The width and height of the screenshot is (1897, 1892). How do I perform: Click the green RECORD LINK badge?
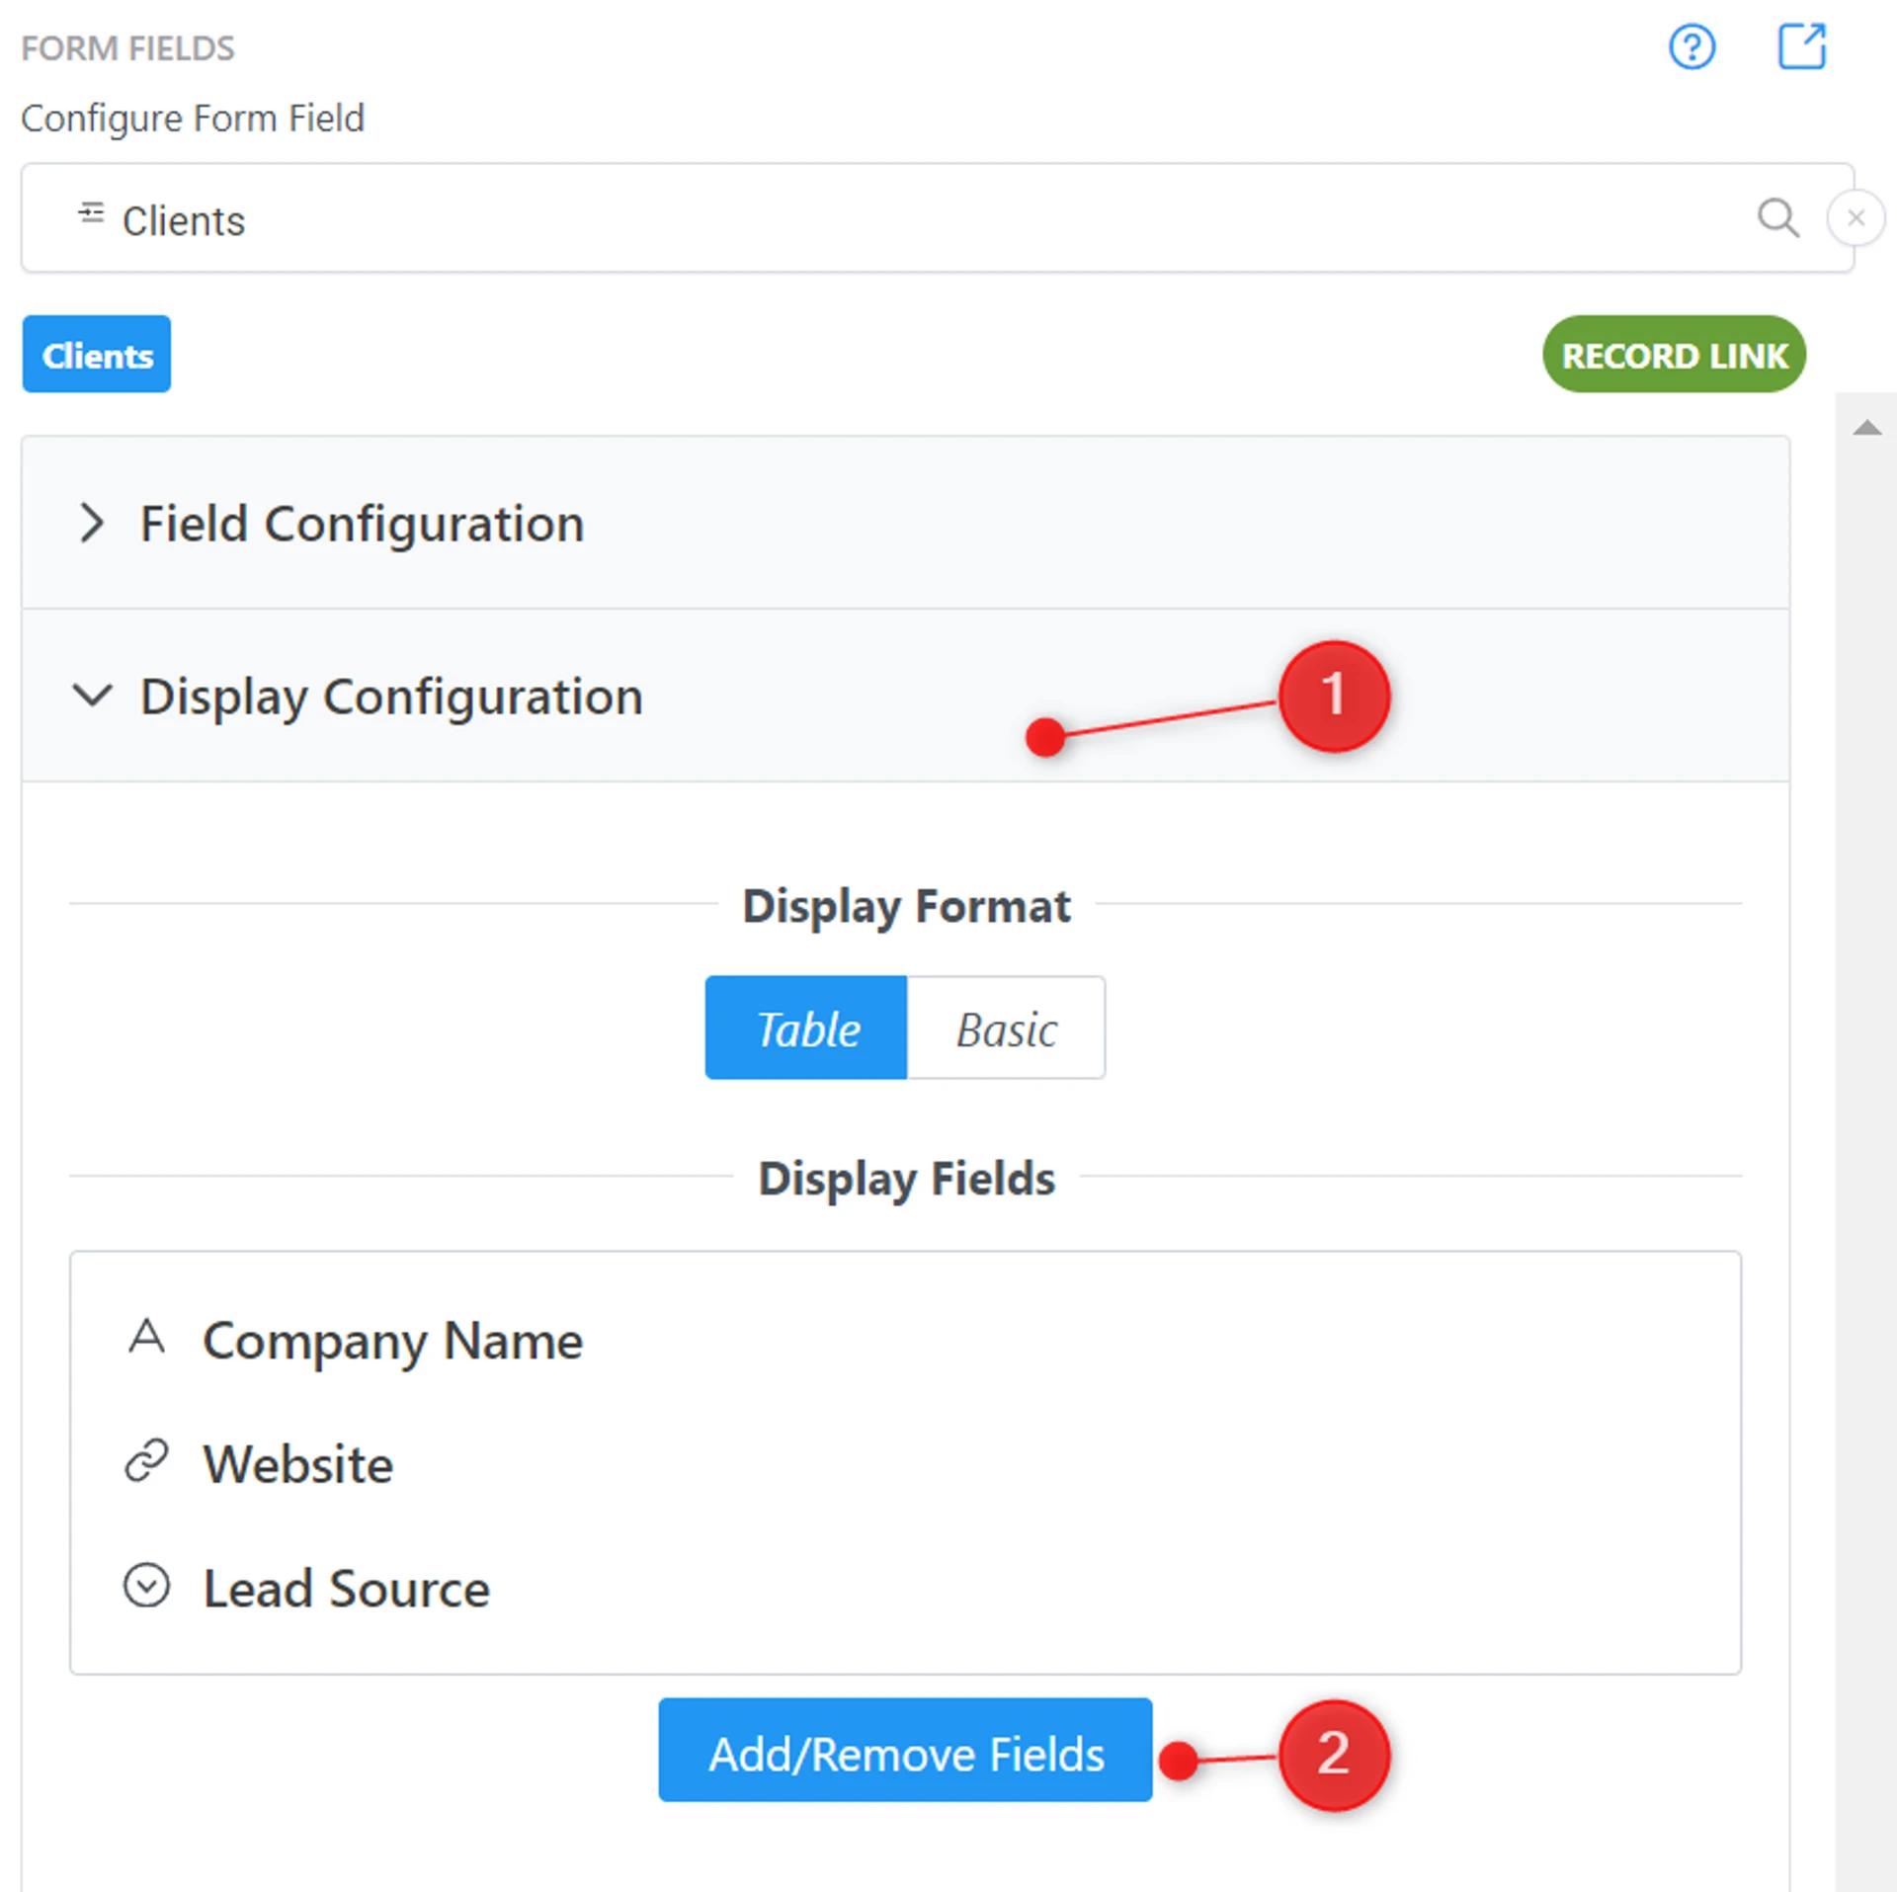1673,355
